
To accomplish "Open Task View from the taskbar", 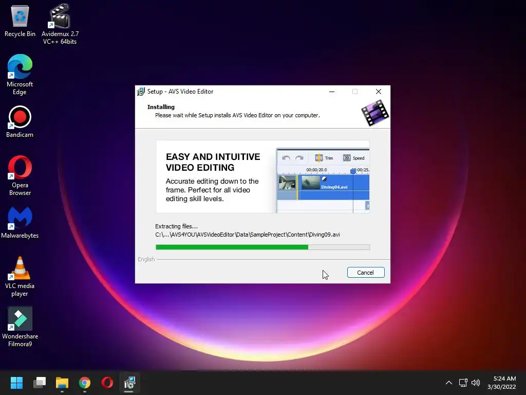I will click(39, 383).
